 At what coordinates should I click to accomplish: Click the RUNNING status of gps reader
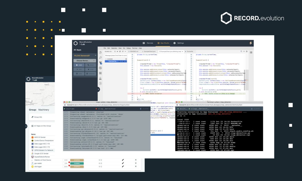[77, 163]
